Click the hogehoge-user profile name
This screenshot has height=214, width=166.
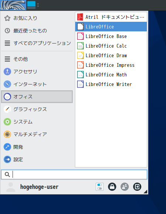point(39,187)
